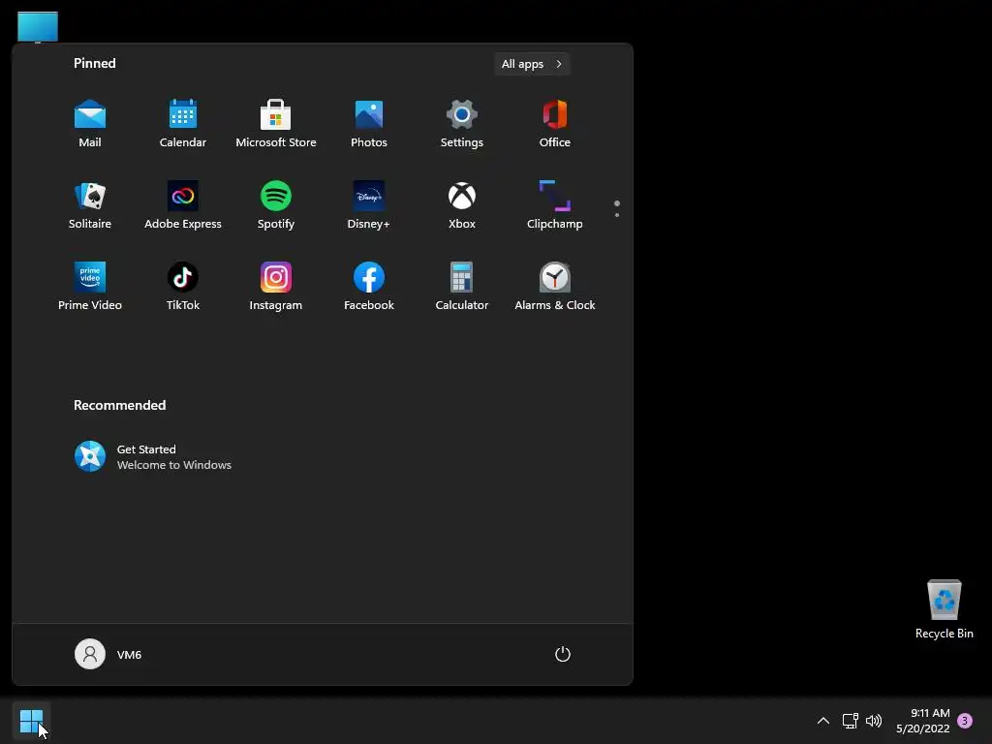The width and height of the screenshot is (992, 744).
Task: Start the Solitaire game
Action: 90,205
